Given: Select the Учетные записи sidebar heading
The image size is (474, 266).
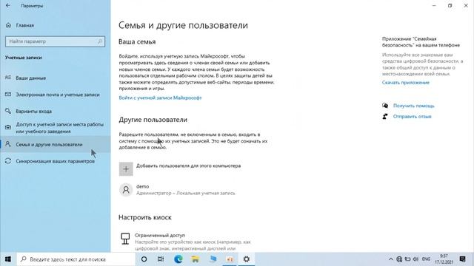Looking at the screenshot, I should (23, 58).
